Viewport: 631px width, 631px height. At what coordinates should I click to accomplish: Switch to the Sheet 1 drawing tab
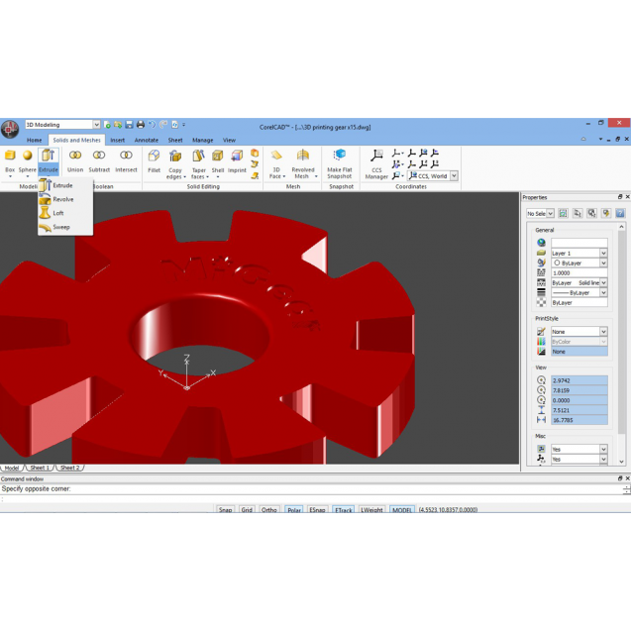point(40,468)
